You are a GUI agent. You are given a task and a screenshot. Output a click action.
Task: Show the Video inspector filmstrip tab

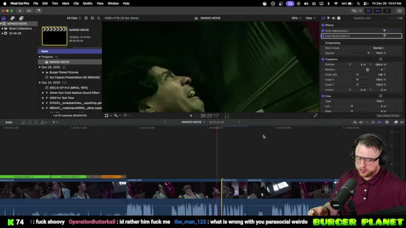[323, 18]
